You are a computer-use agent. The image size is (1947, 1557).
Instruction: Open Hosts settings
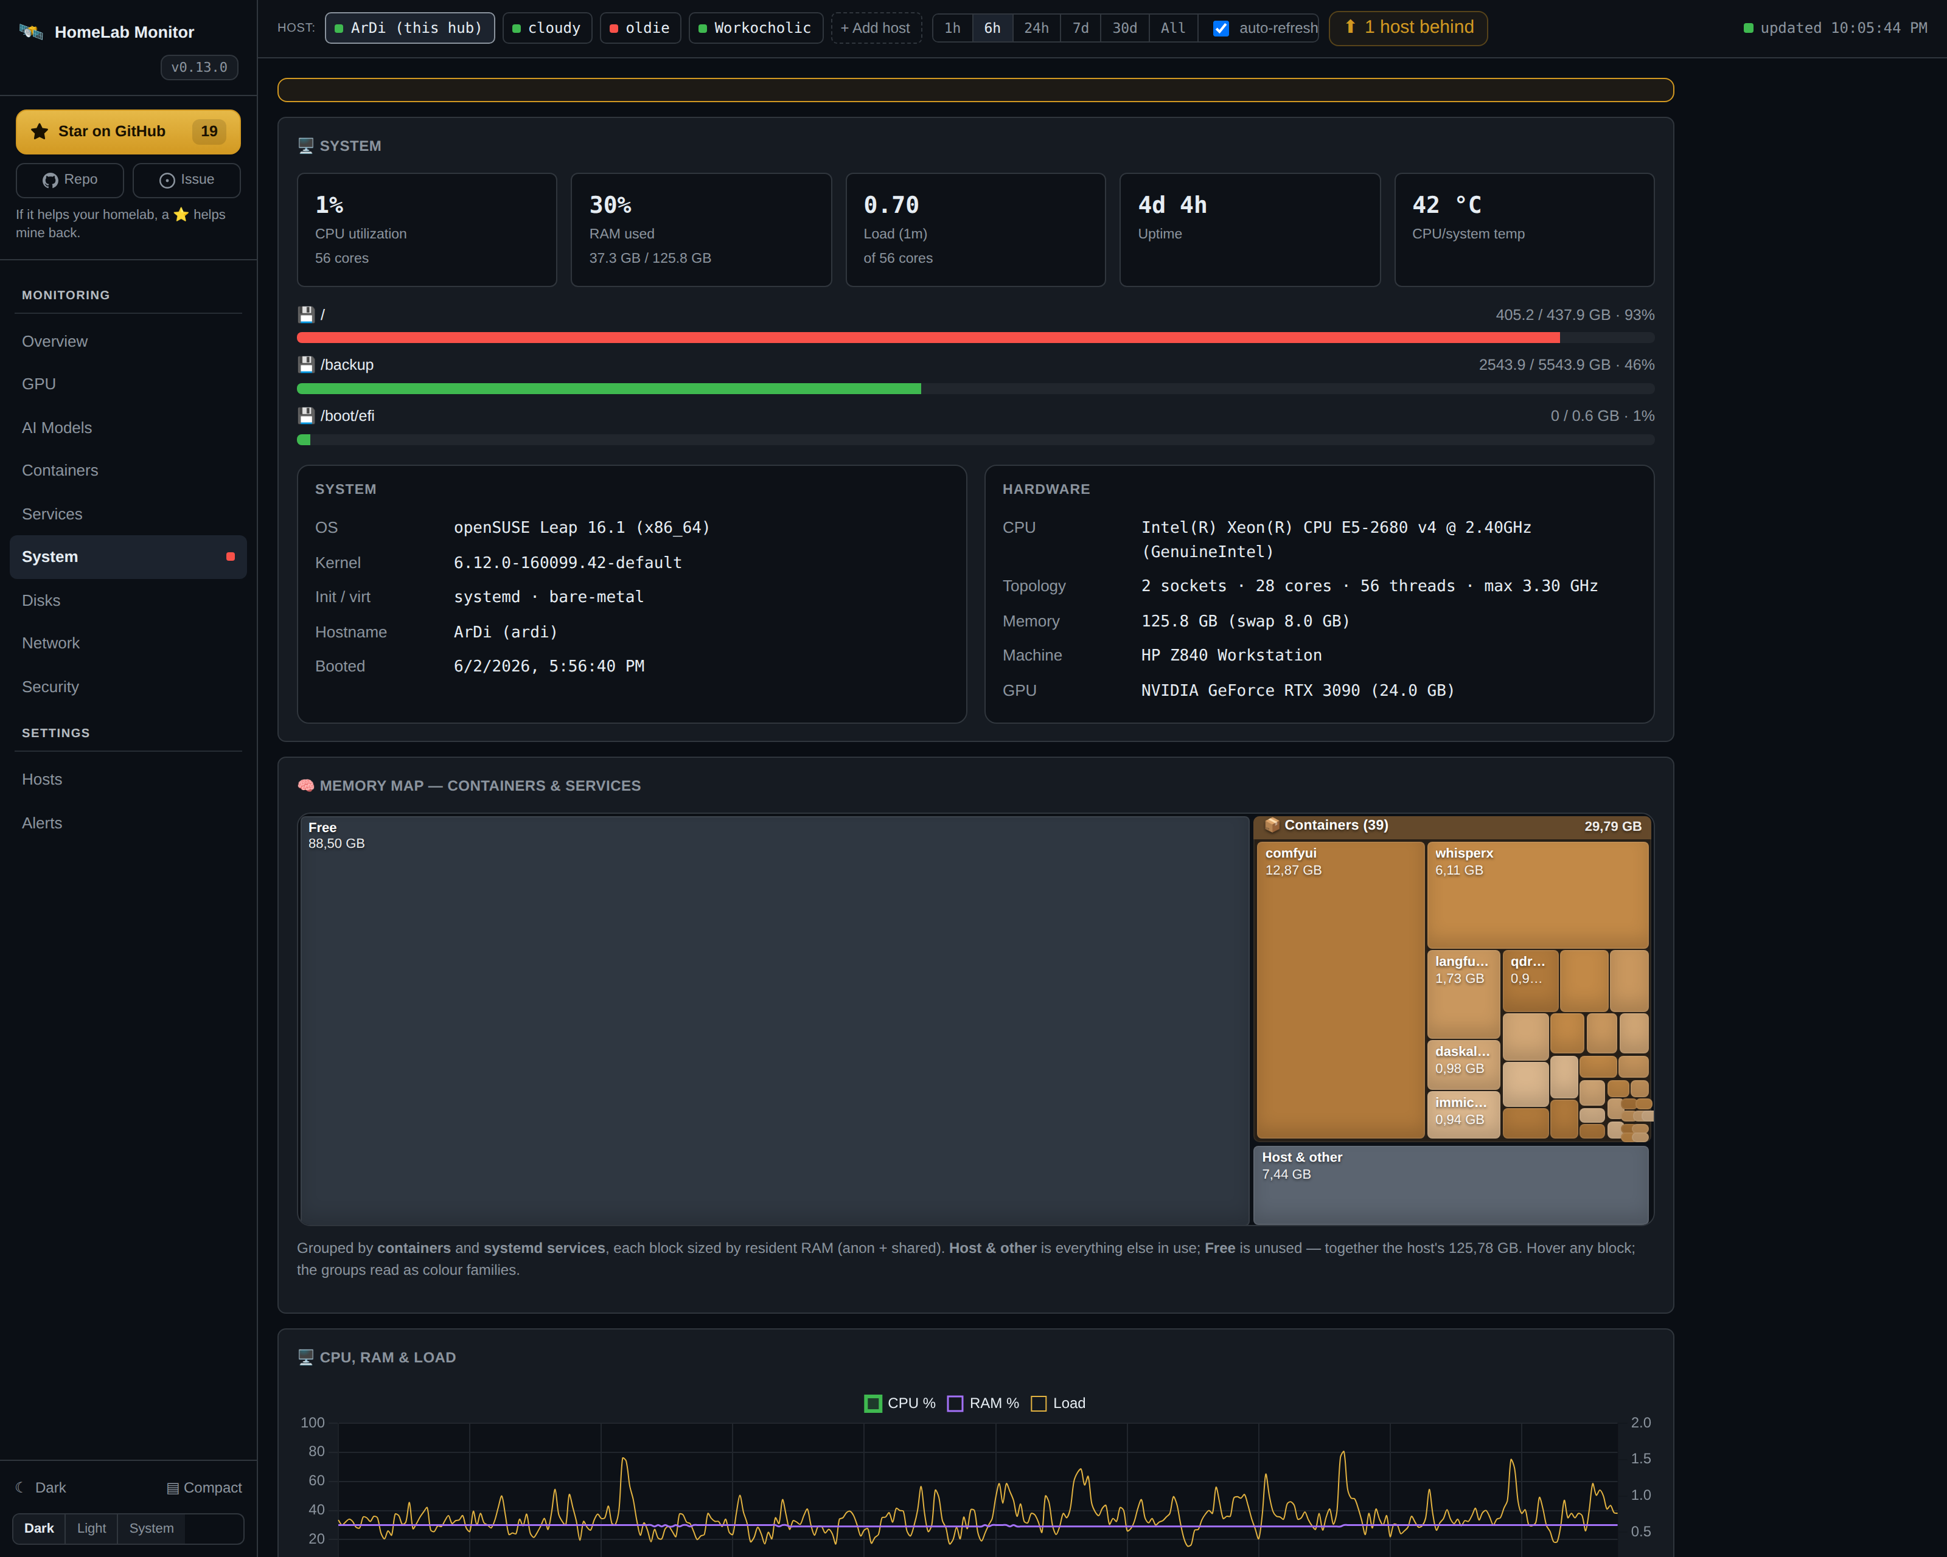128,779
